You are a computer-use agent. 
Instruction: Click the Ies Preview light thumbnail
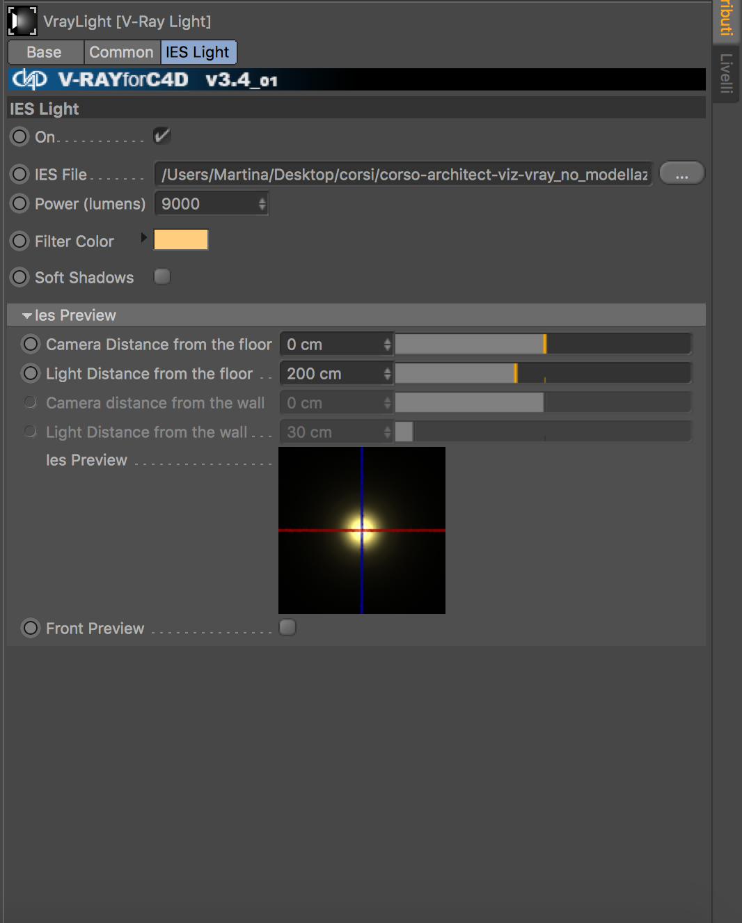(362, 530)
